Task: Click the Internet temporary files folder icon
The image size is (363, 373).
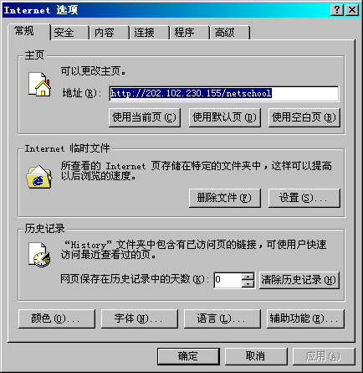Action: (x=39, y=177)
